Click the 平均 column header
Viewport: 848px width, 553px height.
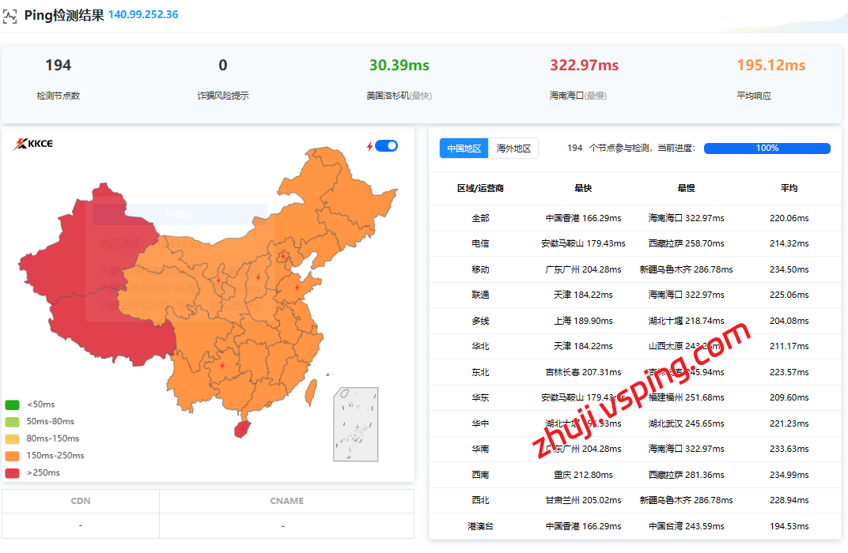789,188
